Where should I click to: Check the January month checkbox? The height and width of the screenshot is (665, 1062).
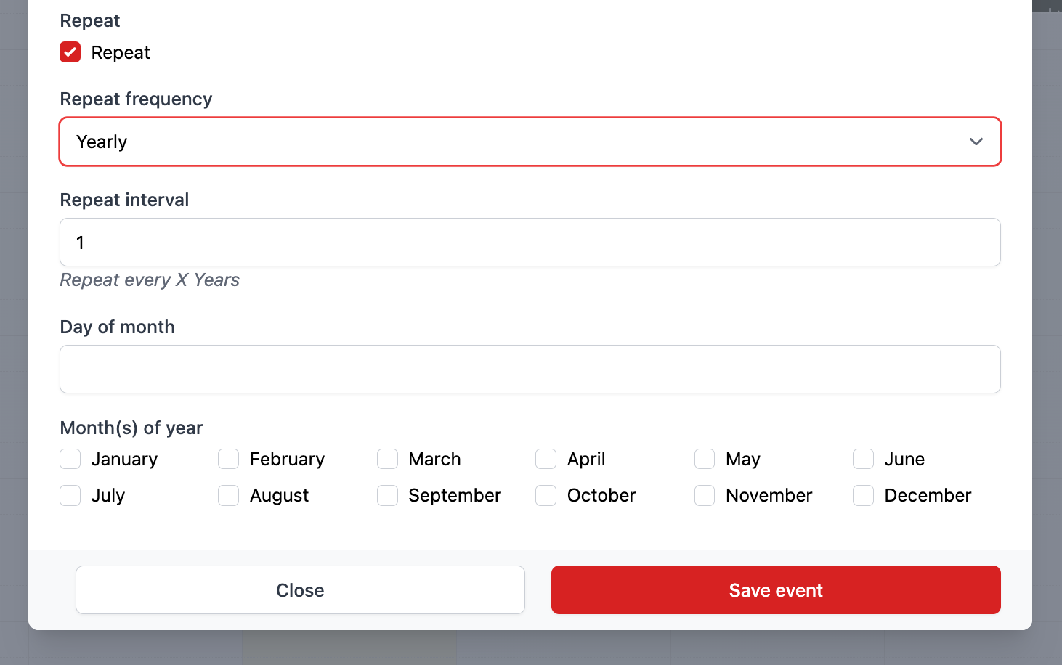tap(70, 459)
